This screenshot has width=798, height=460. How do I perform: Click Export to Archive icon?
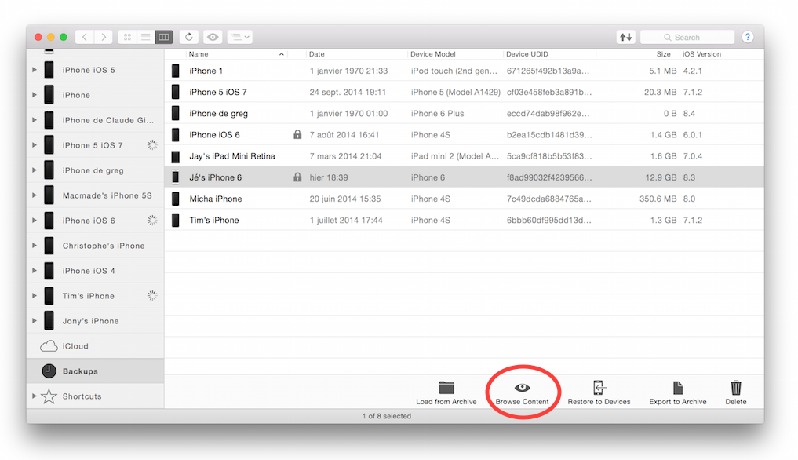coord(677,388)
